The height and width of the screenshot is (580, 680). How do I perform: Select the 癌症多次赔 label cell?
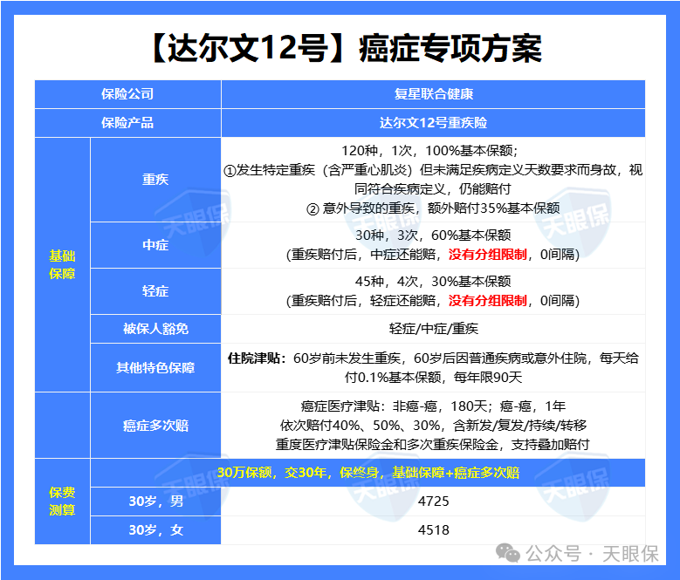coord(155,426)
